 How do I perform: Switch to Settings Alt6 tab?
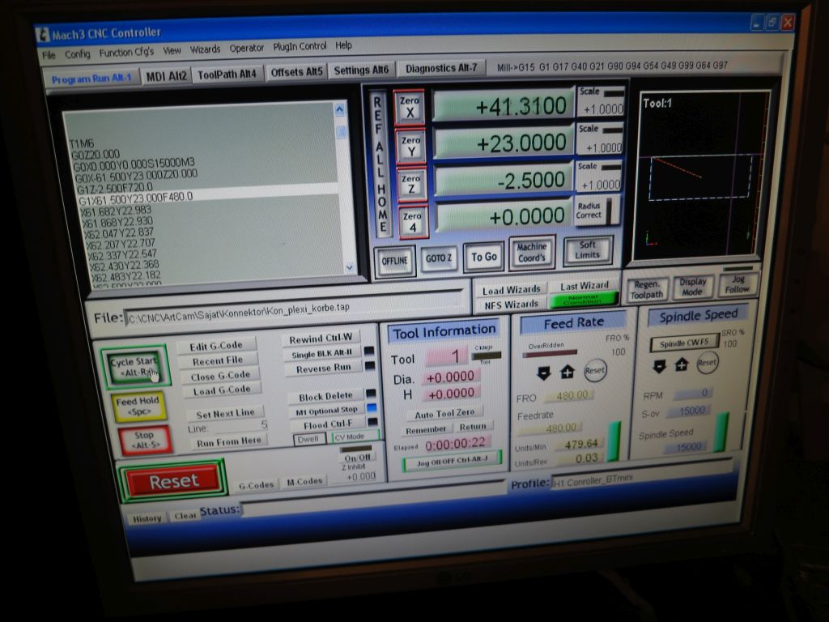361,70
